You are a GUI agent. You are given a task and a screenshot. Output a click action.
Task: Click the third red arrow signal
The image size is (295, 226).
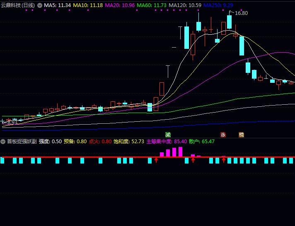pyautogui.click(x=224, y=159)
